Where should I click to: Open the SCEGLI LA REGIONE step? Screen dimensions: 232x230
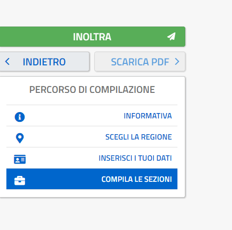click(139, 137)
